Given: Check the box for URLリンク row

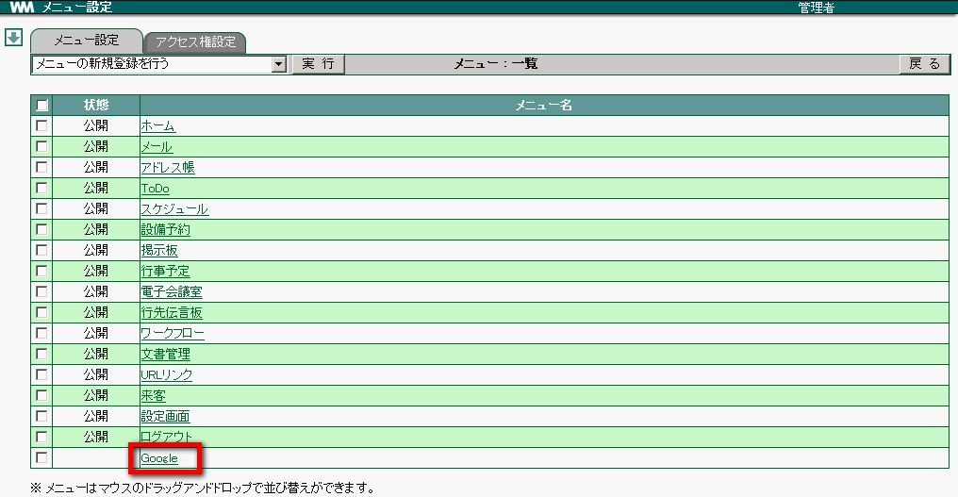Looking at the screenshot, I should [x=41, y=374].
